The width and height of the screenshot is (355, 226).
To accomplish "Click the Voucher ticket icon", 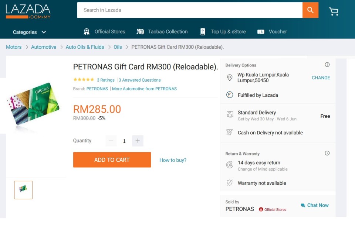I will point(261,32).
